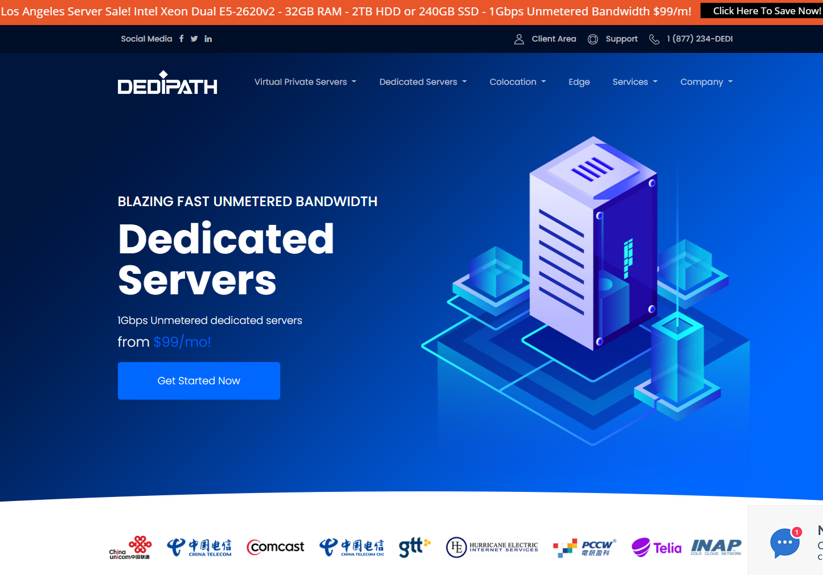Image resolution: width=823 pixels, height=575 pixels.
Task: Click the Support lifebuoy icon
Action: click(593, 39)
